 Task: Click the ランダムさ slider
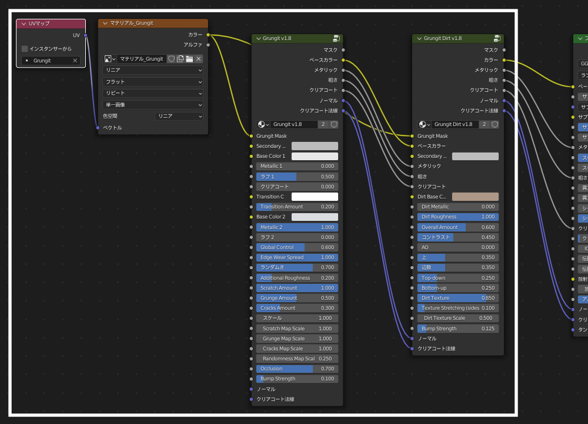297,267
